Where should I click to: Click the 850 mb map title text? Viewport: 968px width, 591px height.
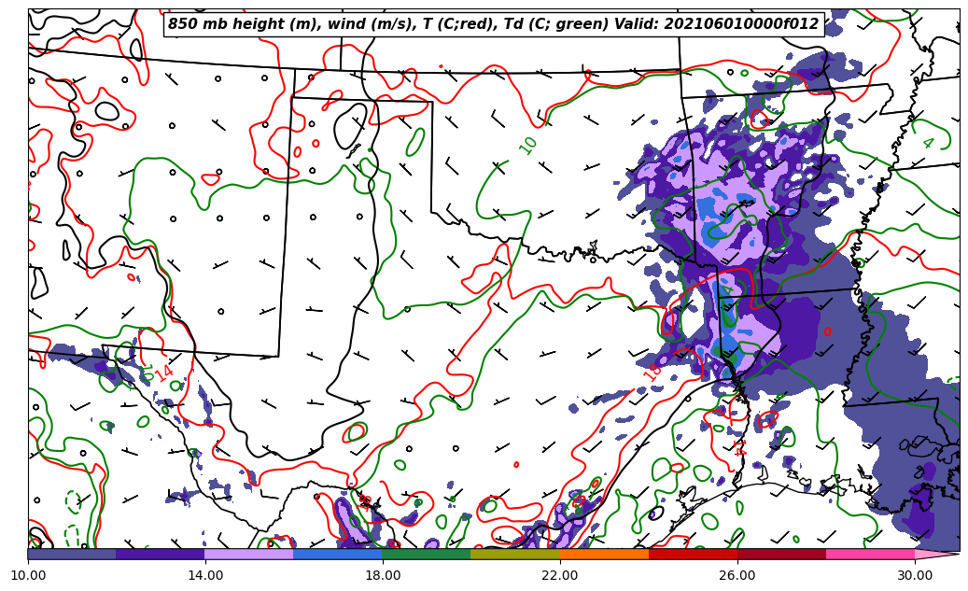pyautogui.click(x=493, y=24)
